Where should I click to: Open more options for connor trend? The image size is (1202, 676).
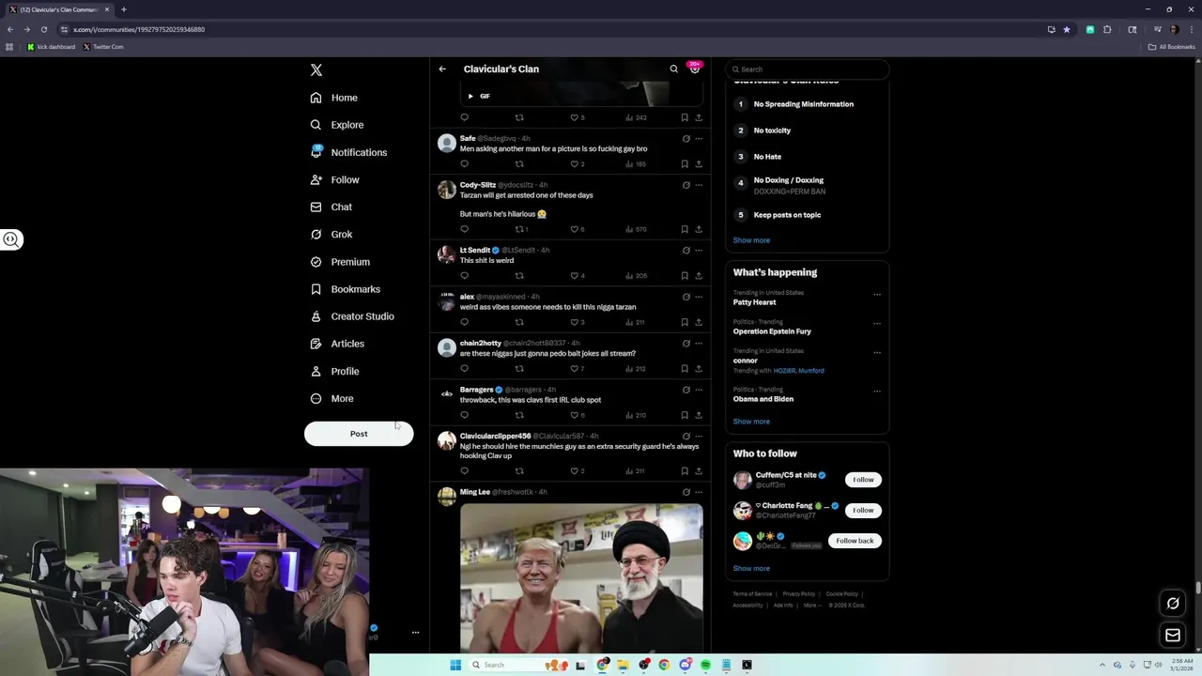877,352
